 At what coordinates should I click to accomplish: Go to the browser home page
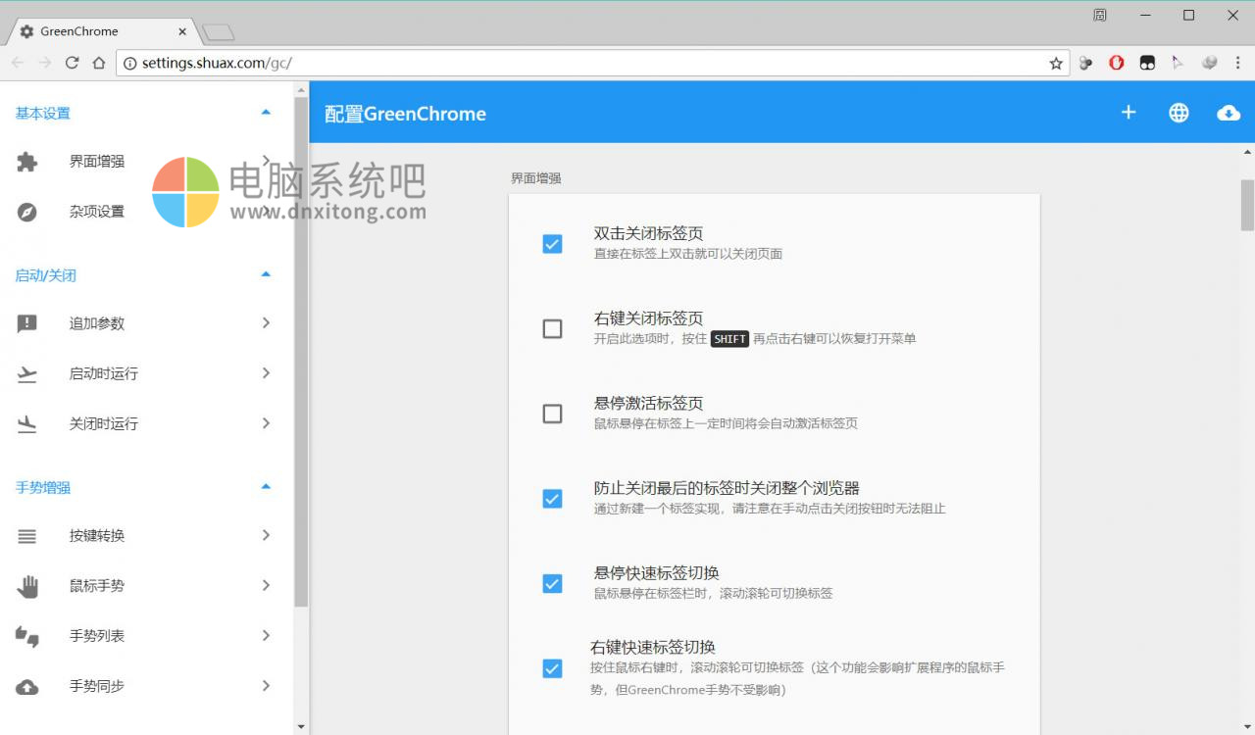click(99, 63)
